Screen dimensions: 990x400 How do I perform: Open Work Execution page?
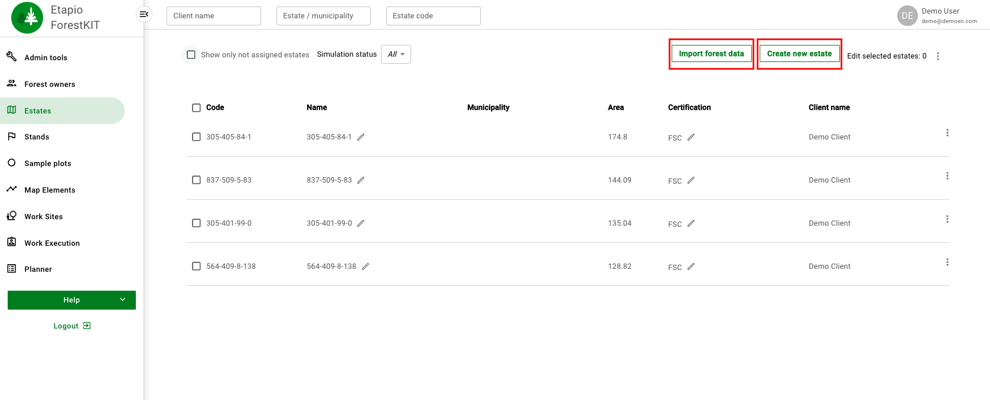click(52, 243)
